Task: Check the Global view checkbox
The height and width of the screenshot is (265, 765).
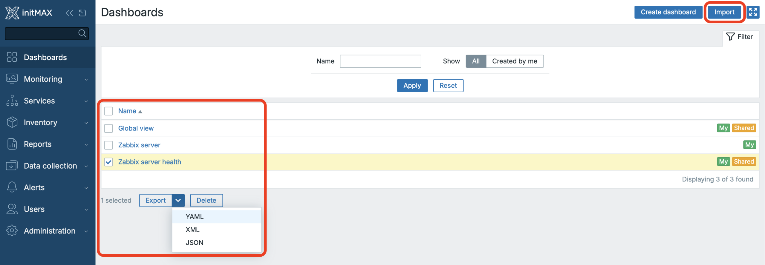Action: [108, 128]
